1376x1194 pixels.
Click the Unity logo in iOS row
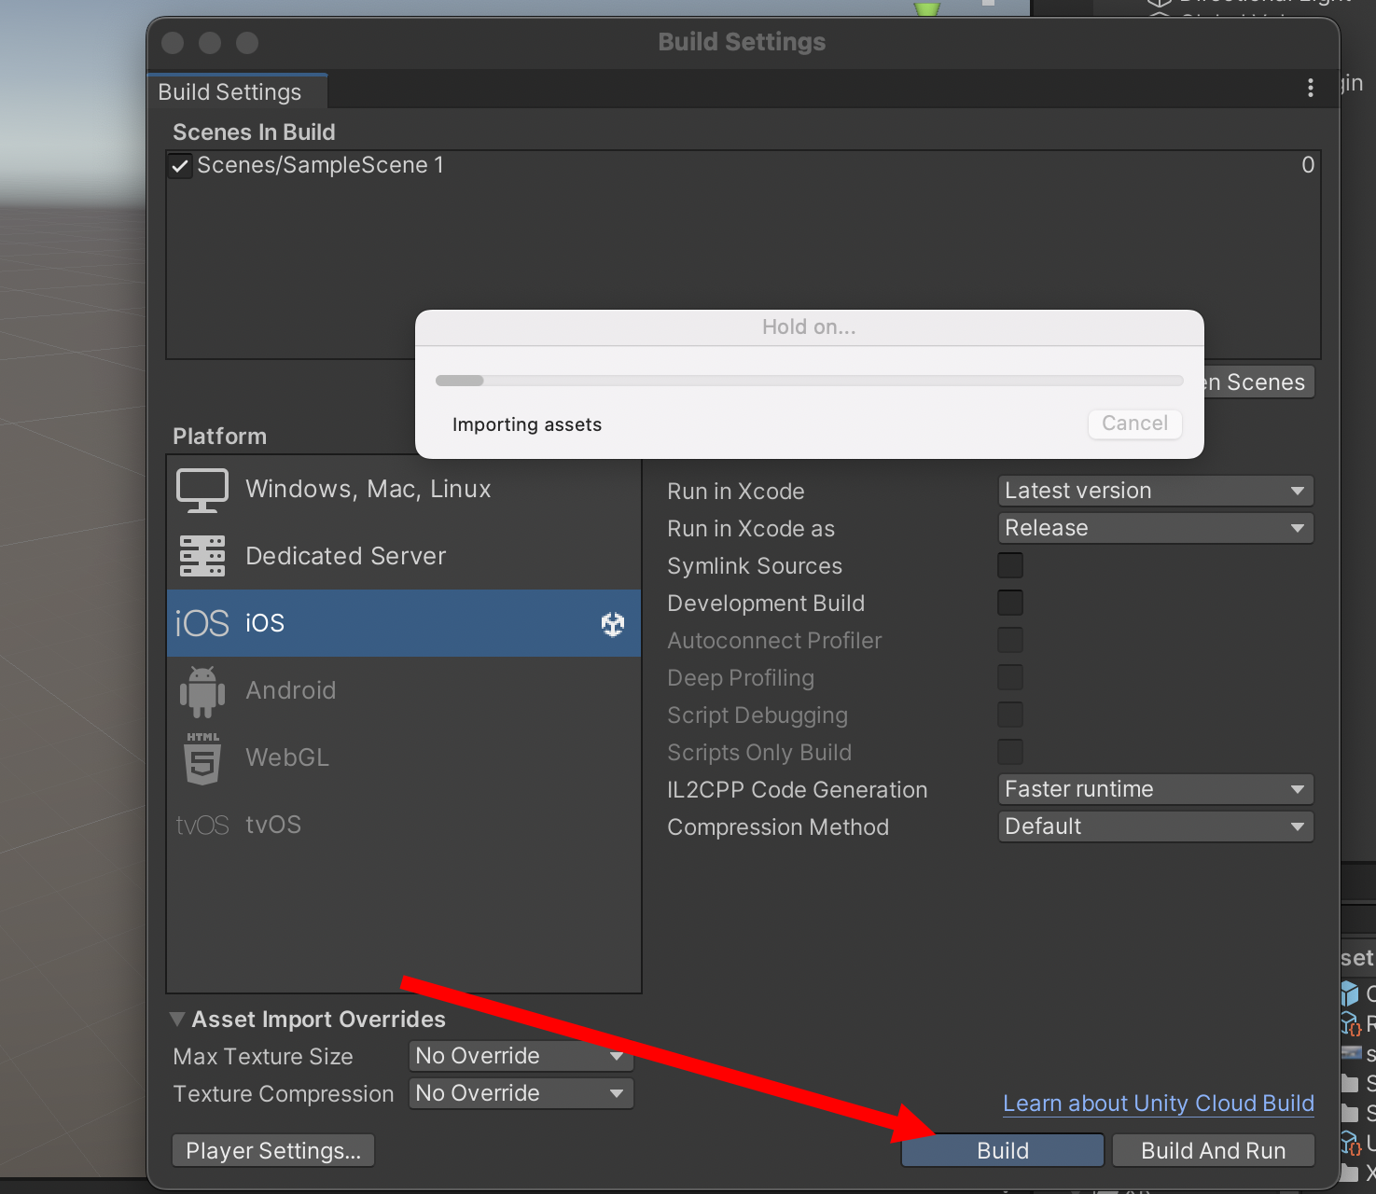pyautogui.click(x=613, y=624)
